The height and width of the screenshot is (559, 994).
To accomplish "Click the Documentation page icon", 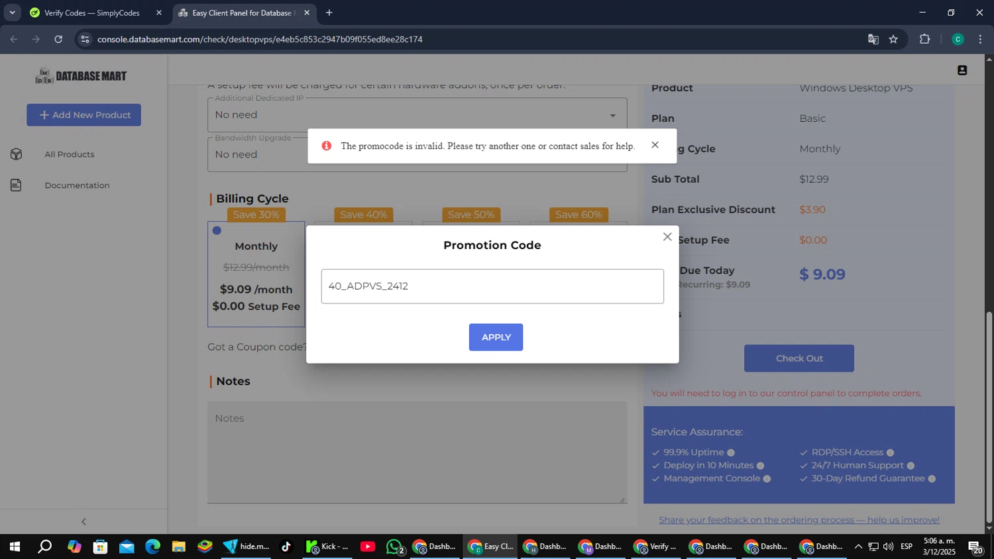I will (x=17, y=185).
